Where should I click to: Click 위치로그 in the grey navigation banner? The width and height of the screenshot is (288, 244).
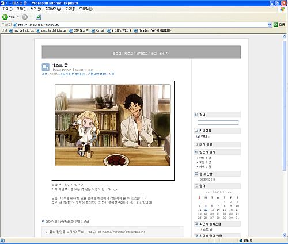click(x=142, y=54)
